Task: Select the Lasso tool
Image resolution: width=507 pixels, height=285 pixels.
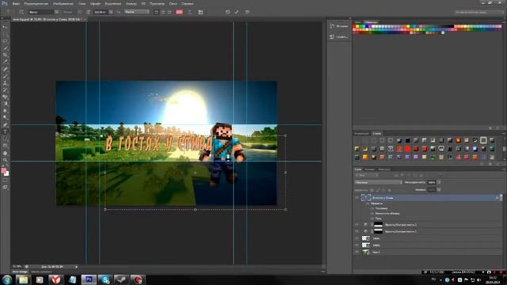Action: 5,41
